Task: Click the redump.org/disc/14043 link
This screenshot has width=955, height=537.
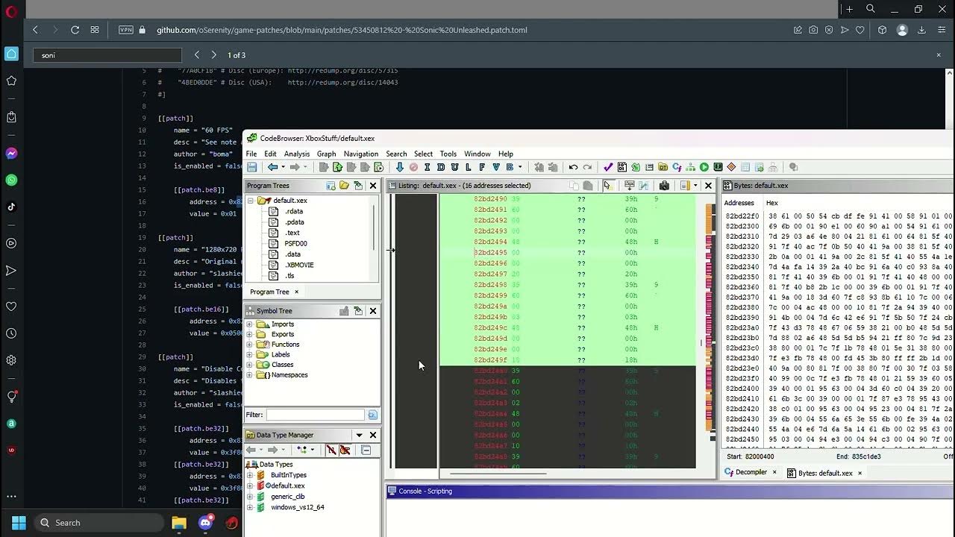Action: (x=342, y=83)
